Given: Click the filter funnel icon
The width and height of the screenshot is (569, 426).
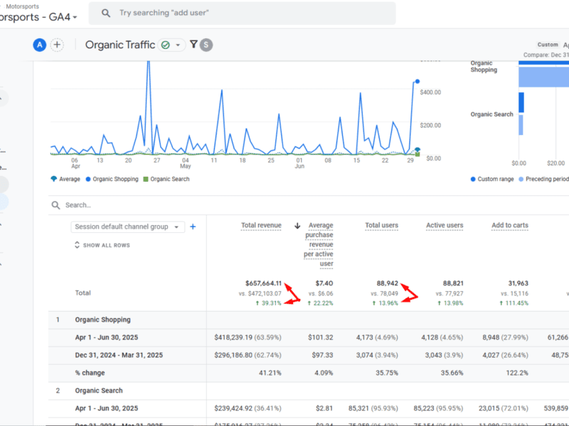Looking at the screenshot, I should point(193,45).
